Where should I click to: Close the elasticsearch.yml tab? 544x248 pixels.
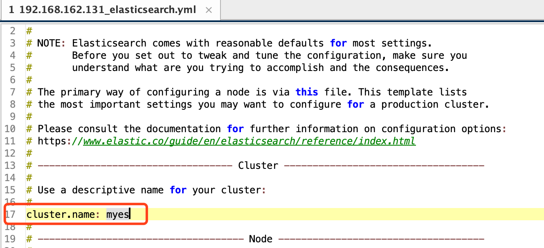coord(209,10)
